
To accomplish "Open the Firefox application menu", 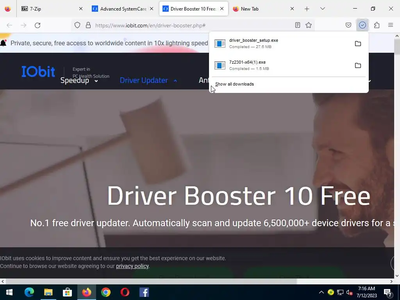I will click(x=391, y=25).
